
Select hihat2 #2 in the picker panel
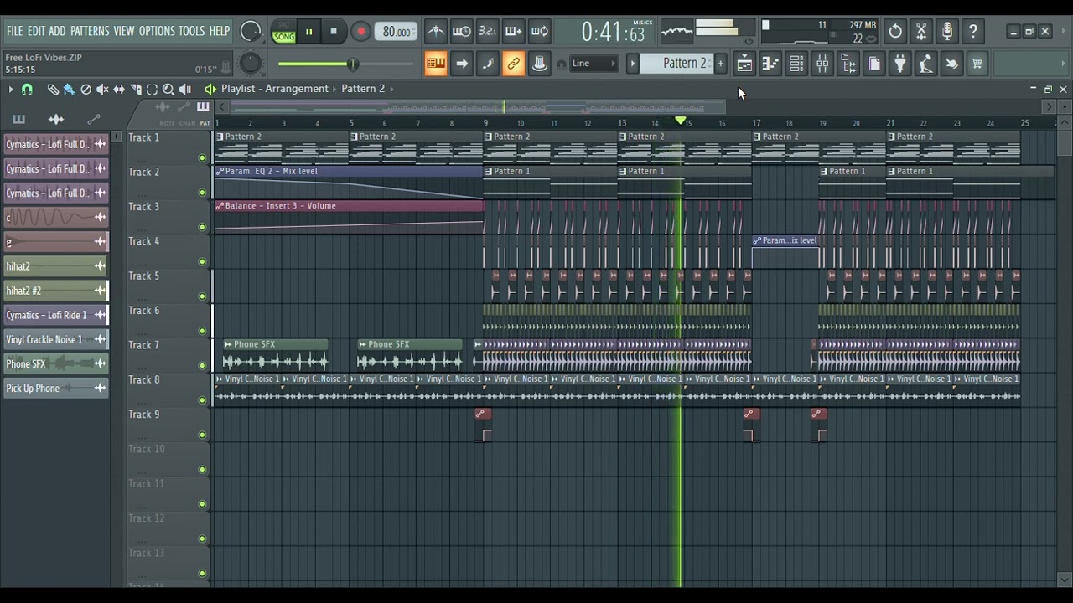(56, 291)
